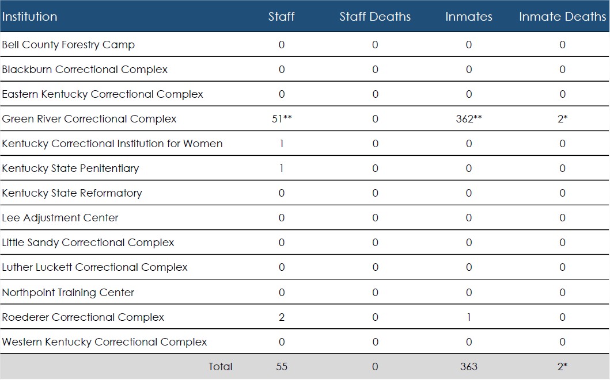Screen dimensions: 610x380
Task: Click the Staff column header
Action: point(281,17)
